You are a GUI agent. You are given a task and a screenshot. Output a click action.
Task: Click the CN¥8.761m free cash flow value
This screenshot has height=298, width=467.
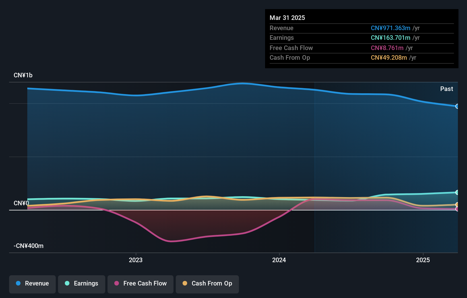pos(387,48)
